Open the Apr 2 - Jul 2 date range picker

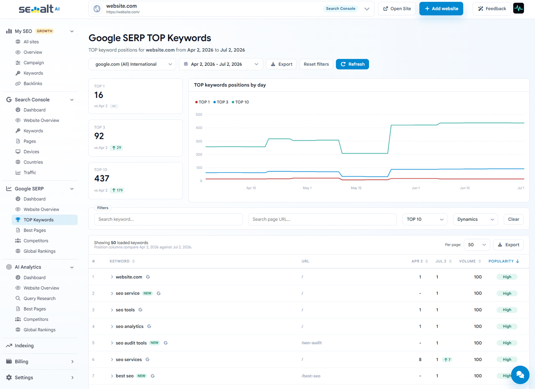click(x=221, y=64)
